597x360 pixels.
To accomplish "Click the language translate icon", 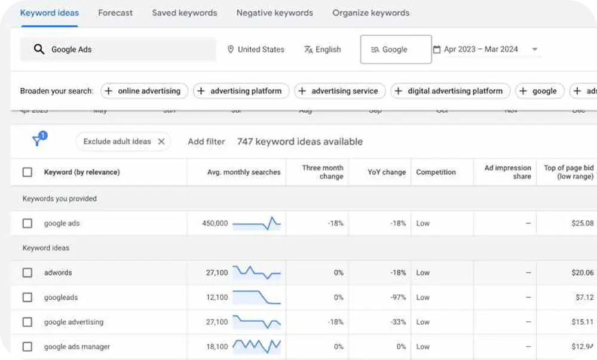I will point(308,50).
